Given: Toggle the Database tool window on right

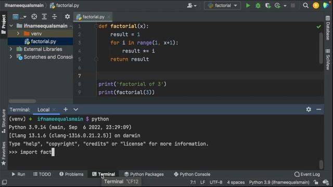Looking at the screenshot, I should [328, 28].
